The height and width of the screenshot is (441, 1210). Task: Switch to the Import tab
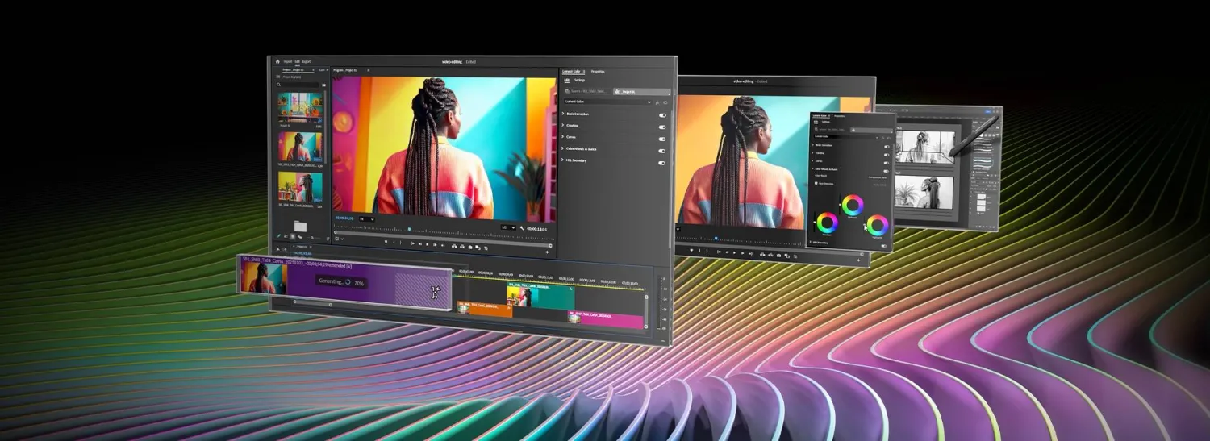coord(287,61)
